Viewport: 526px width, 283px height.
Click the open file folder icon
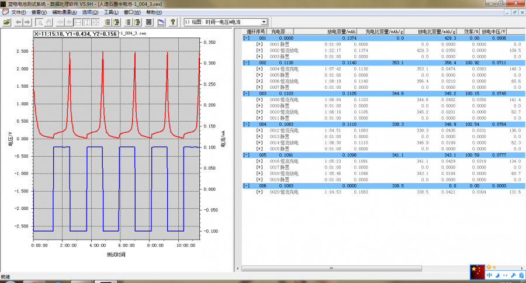6,22
